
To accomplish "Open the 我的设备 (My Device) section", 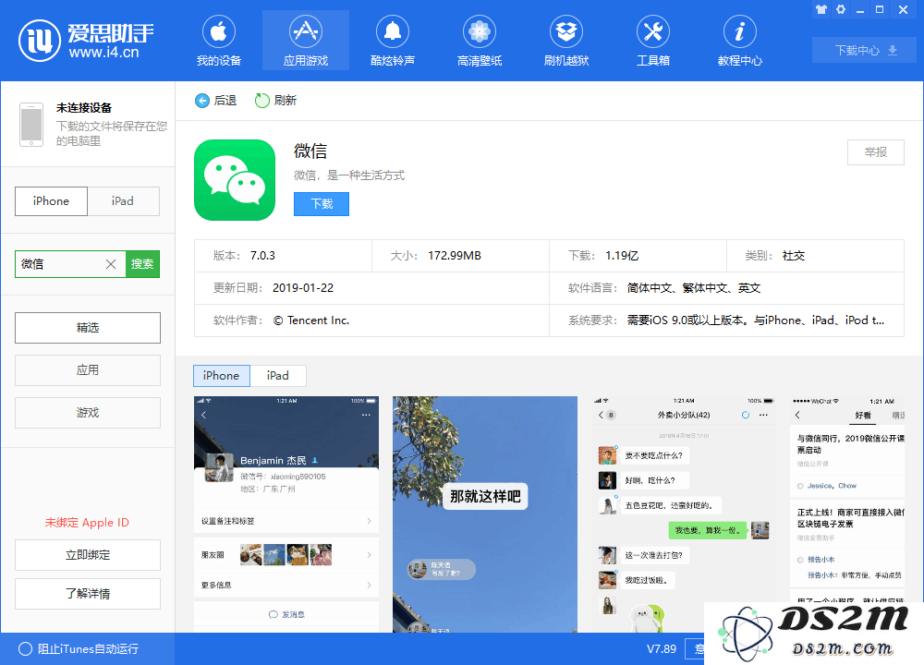I will pos(219,41).
